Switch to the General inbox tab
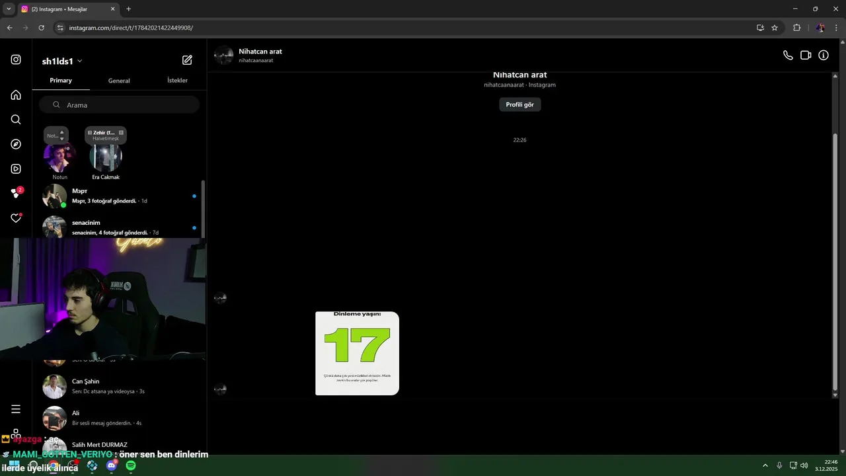 [x=119, y=81]
